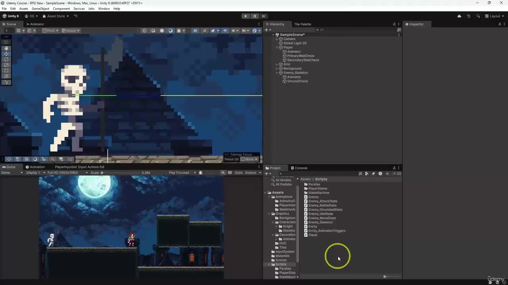Select the Rotate tool
508x285 pixels.
tap(6, 59)
